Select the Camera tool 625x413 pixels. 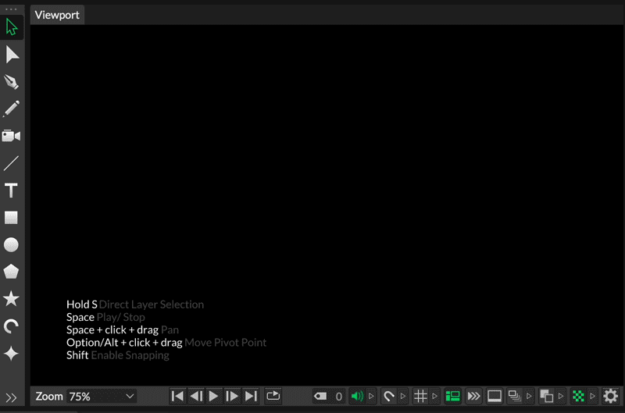11,136
